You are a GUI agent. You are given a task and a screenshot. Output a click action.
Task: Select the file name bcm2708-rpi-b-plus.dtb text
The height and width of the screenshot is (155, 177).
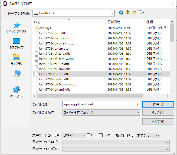pyautogui.click(x=56, y=38)
